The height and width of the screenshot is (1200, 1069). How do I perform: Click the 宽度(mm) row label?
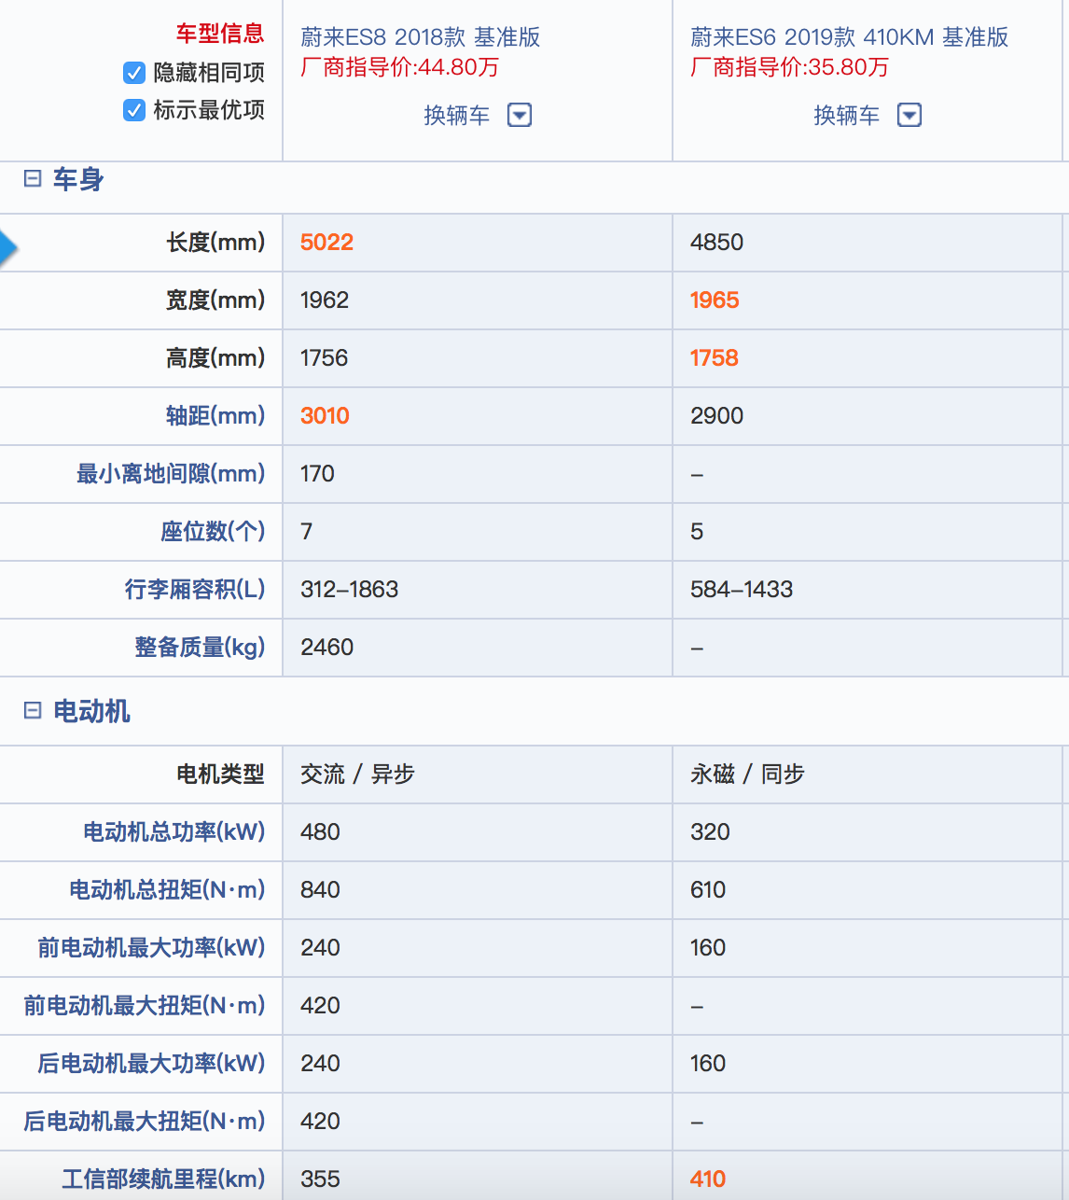tap(215, 300)
